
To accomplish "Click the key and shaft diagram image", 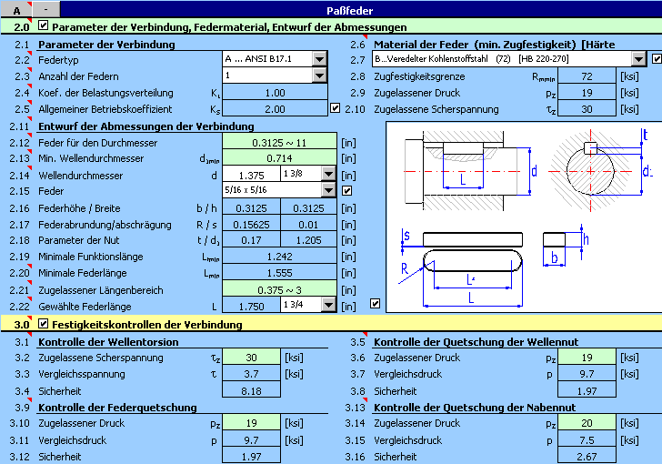I will click(x=524, y=217).
